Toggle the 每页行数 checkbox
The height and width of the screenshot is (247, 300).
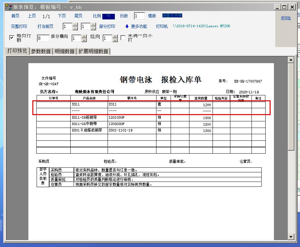[x=12, y=38]
